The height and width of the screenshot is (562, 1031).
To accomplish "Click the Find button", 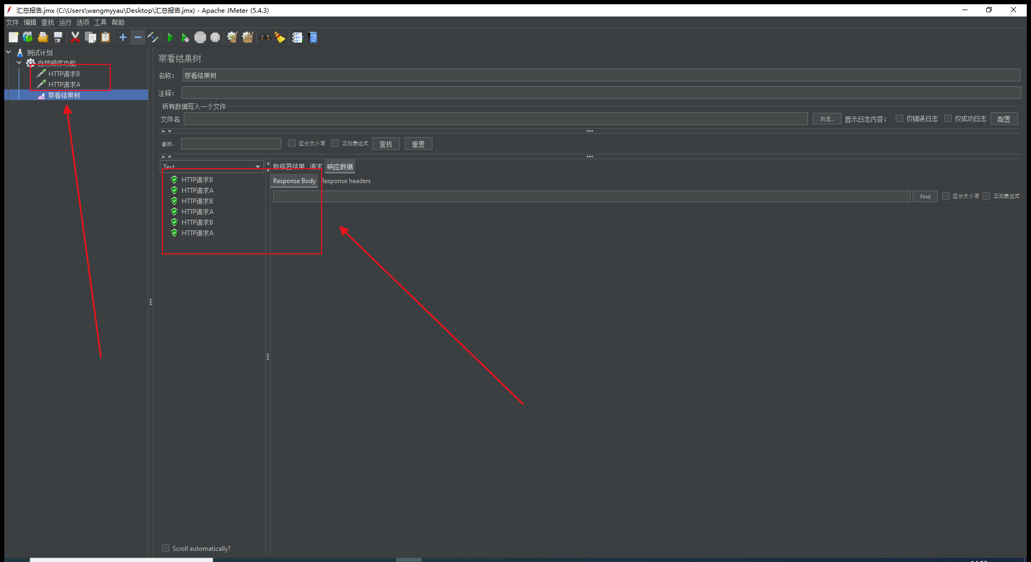I will 925,196.
